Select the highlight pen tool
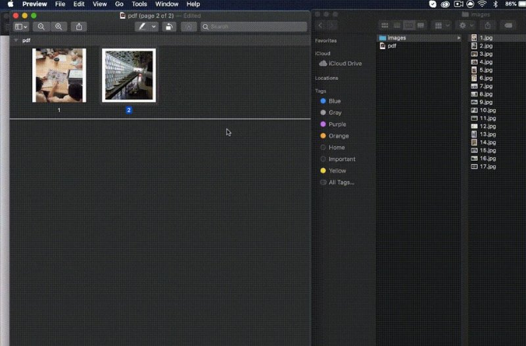 click(142, 27)
